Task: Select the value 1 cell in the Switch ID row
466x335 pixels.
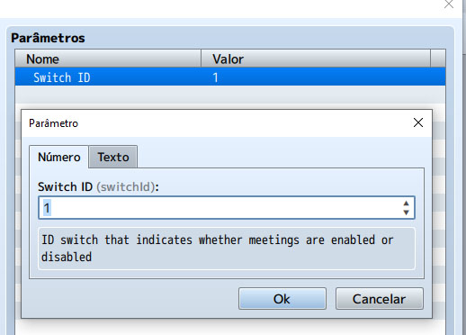Action: (x=215, y=77)
